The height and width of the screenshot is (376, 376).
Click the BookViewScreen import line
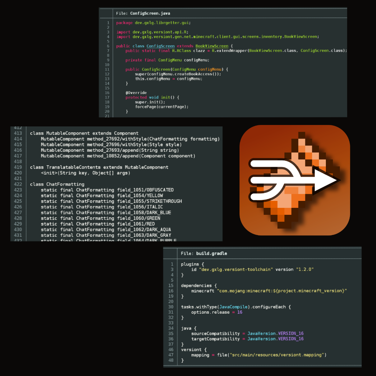click(218, 37)
